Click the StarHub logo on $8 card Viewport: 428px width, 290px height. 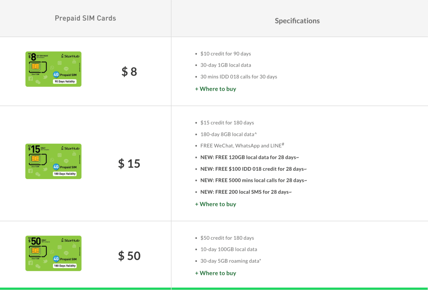pos(70,56)
